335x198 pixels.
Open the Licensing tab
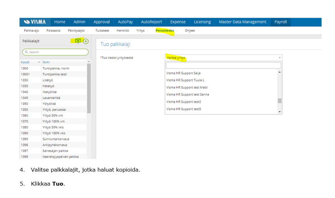[202, 22]
